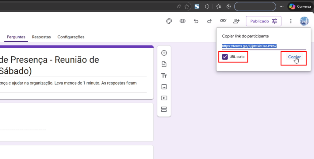Click the eye preview icon

(182, 21)
